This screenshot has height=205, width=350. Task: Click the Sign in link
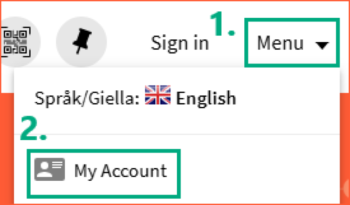[180, 43]
